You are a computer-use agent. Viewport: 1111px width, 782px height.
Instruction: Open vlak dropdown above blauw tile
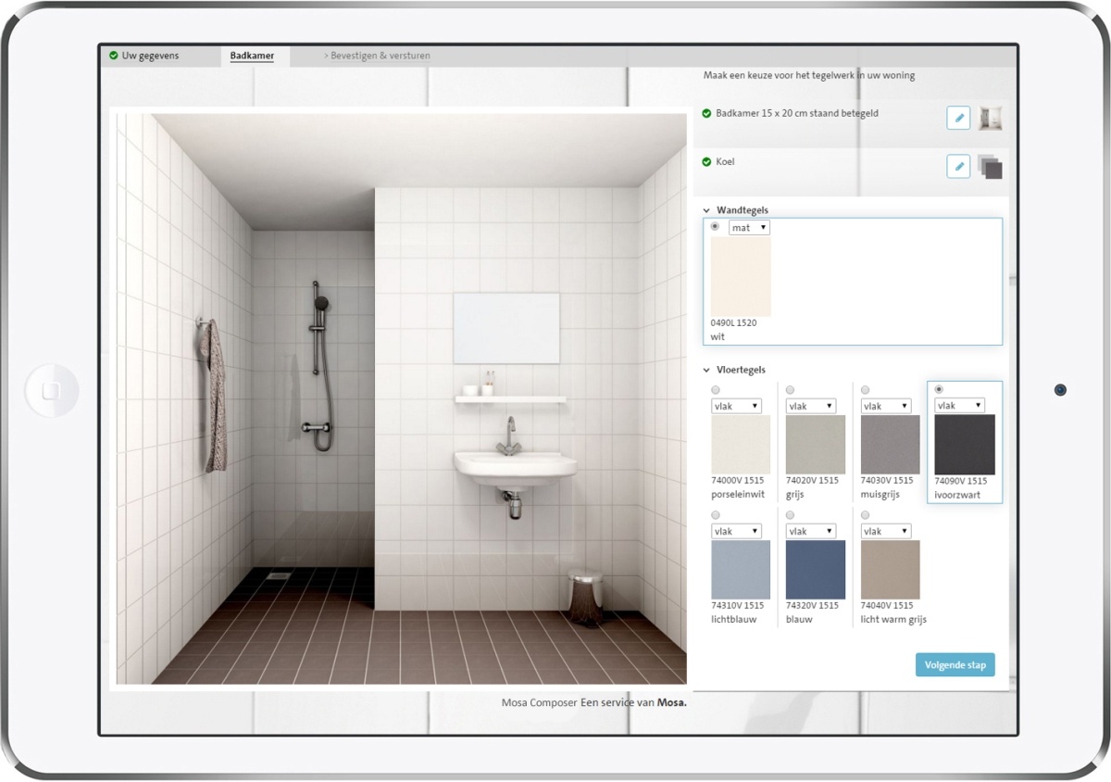point(811,531)
